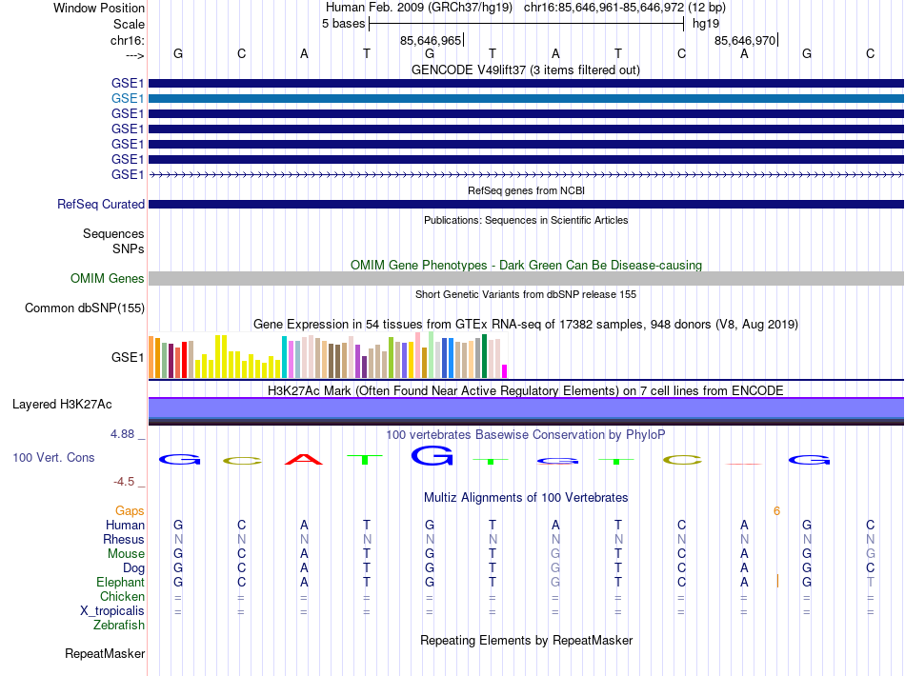Click the chr16: ruler label
The height and width of the screenshot is (676, 905).
click(128, 40)
